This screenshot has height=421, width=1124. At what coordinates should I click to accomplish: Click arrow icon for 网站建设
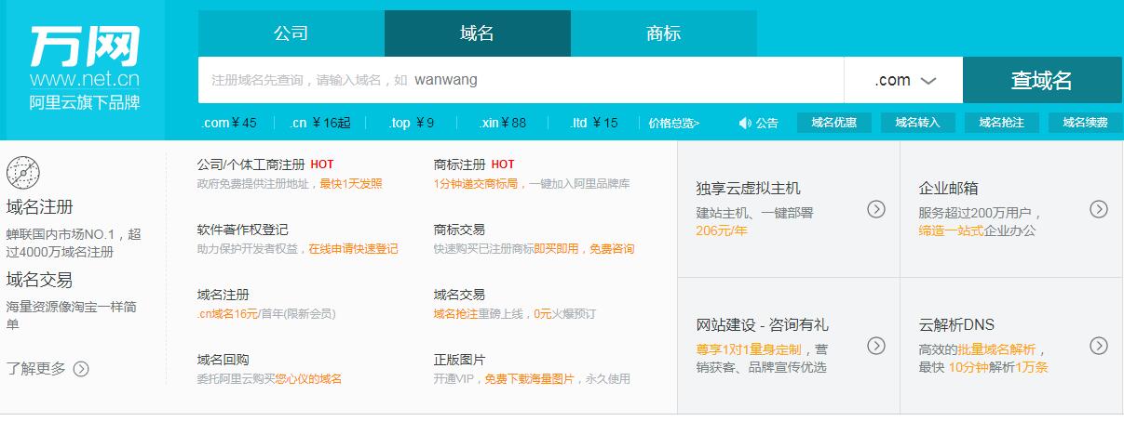(x=876, y=346)
